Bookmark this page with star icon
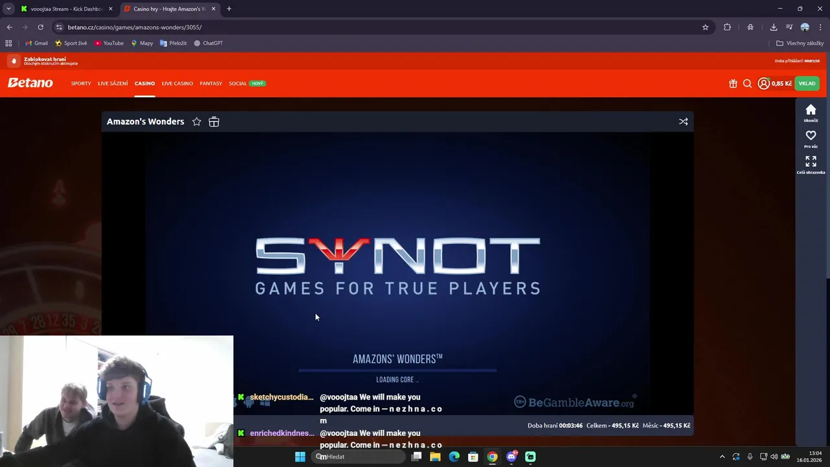The width and height of the screenshot is (830, 467). 705,27
